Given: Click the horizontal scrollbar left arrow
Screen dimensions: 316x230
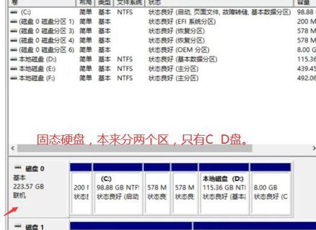Looking at the screenshot, I should [13, 148].
